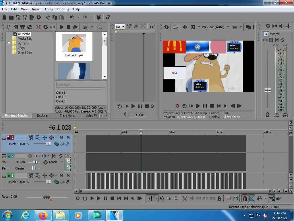Switch to the Explorer tab
This screenshot has width=294, height=221.
(x=43, y=115)
